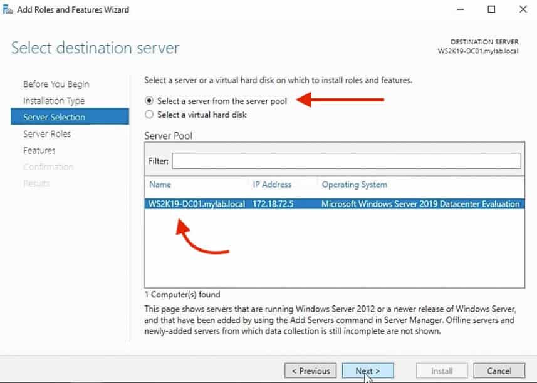Click the Next button
The width and height of the screenshot is (537, 383).
368,371
